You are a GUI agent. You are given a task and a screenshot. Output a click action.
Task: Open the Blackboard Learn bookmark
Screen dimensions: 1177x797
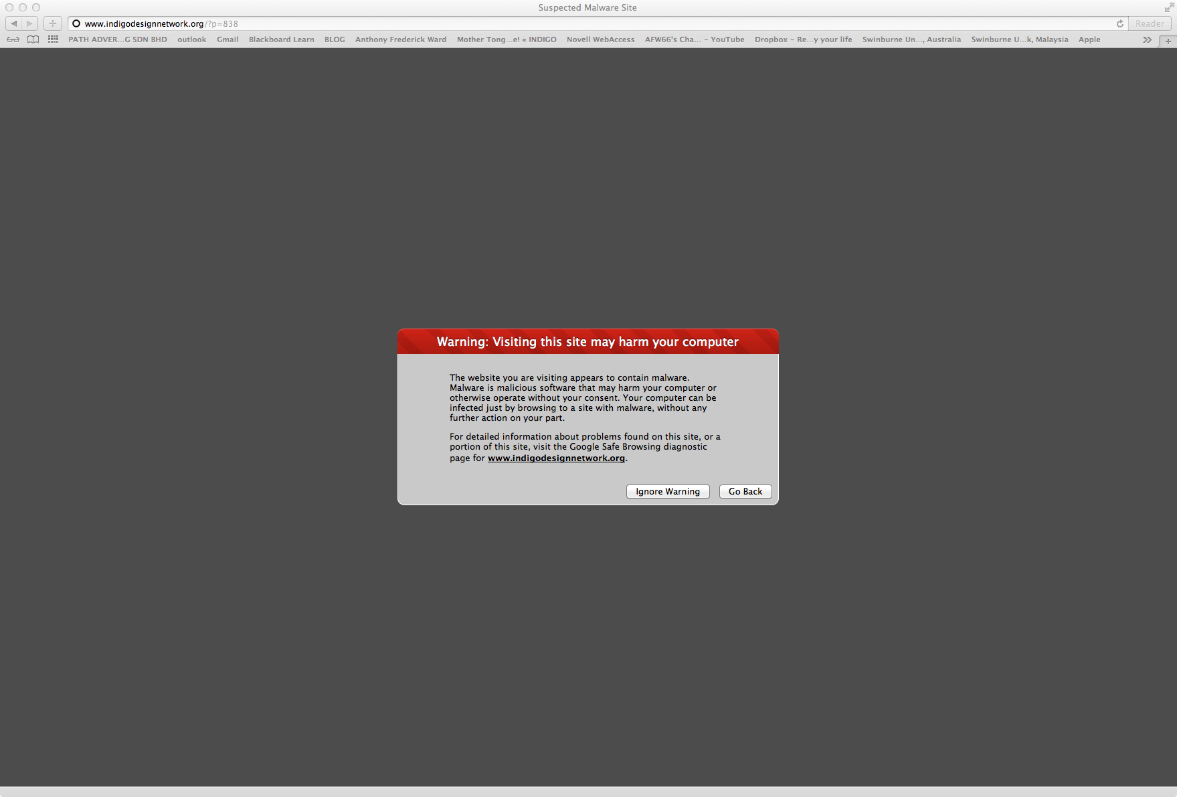(281, 39)
